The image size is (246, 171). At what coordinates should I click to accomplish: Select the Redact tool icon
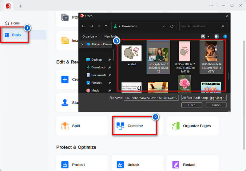click(x=176, y=165)
